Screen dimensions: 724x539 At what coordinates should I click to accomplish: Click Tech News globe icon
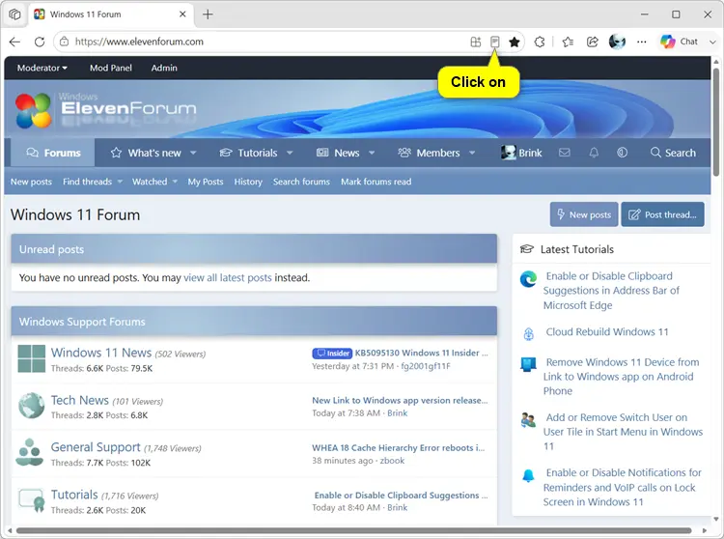[32, 406]
